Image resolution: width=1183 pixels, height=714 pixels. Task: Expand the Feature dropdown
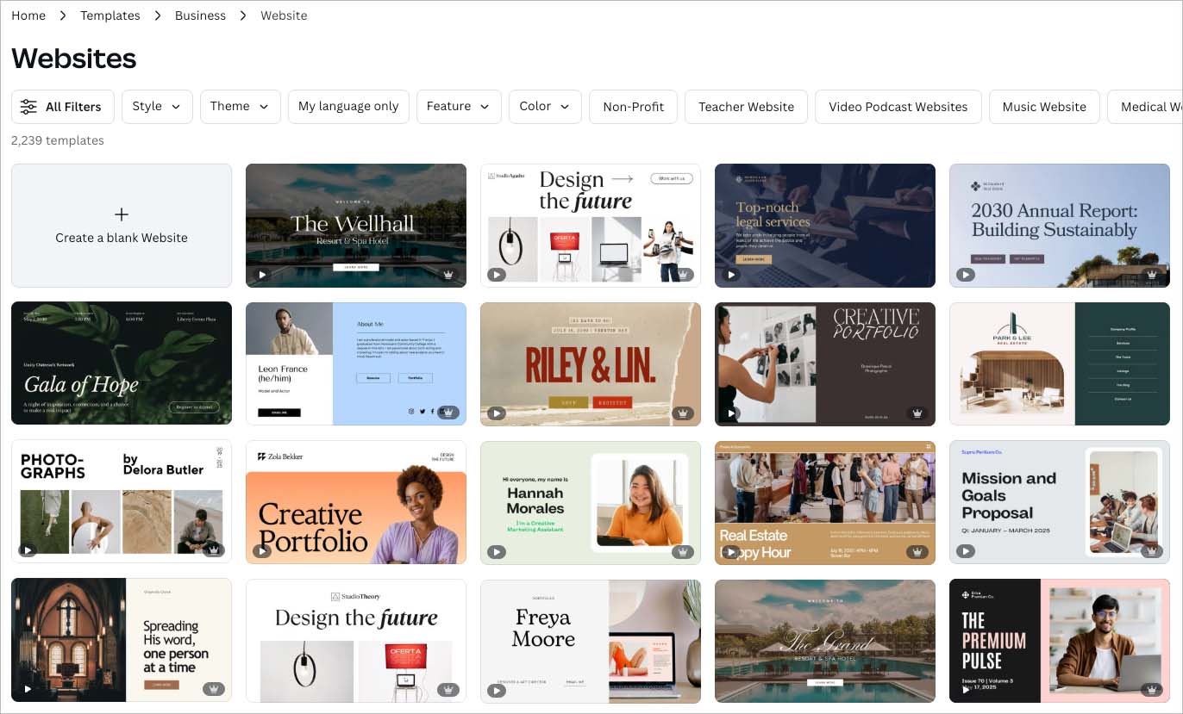(459, 107)
